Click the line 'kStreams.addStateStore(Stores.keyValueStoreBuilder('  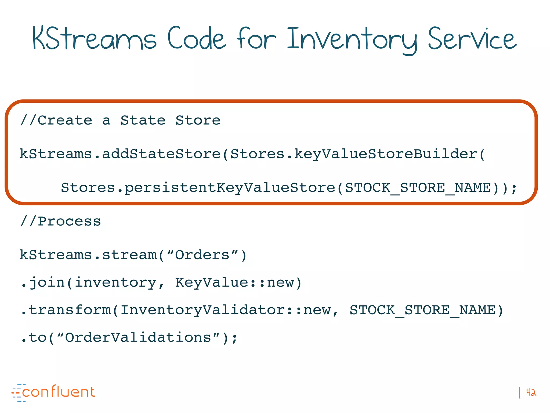tap(252, 154)
